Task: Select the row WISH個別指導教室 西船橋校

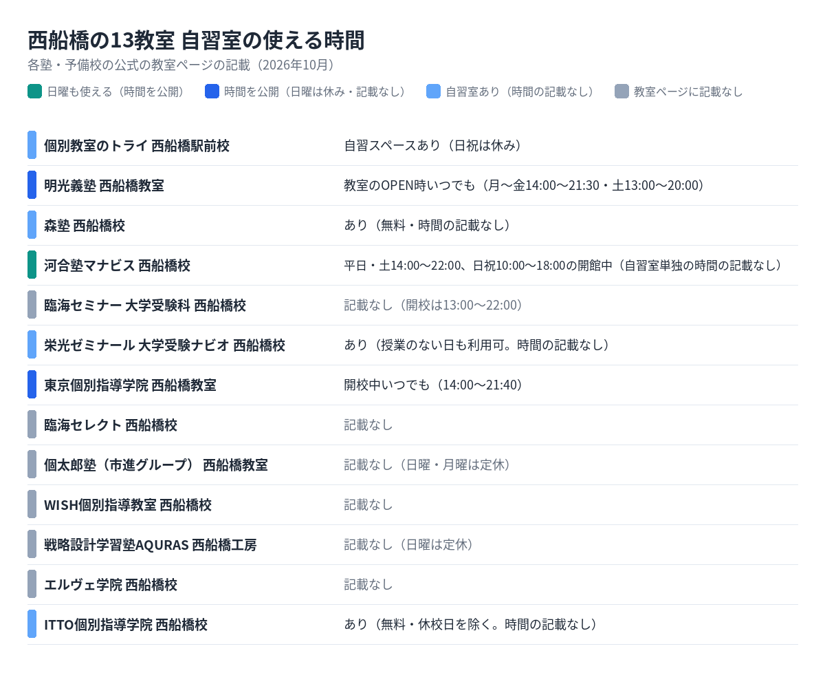Action: coord(412,504)
